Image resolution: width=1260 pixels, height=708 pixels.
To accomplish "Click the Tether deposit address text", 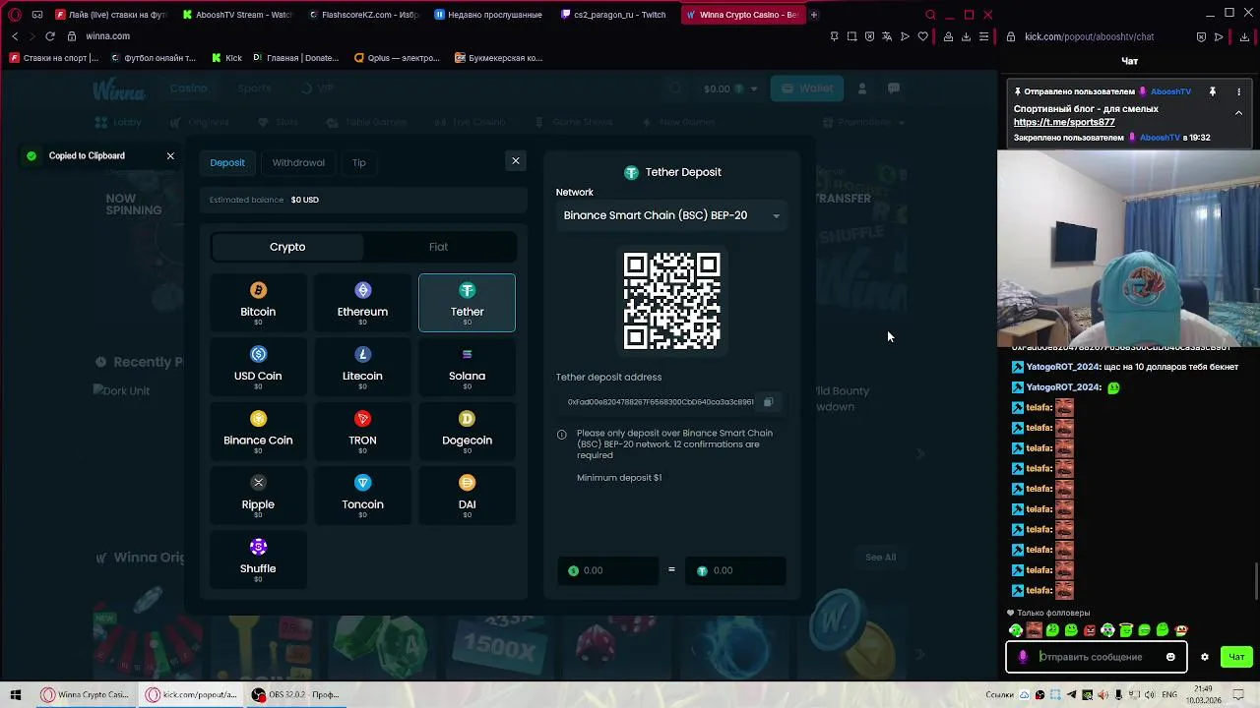I will pos(661,401).
